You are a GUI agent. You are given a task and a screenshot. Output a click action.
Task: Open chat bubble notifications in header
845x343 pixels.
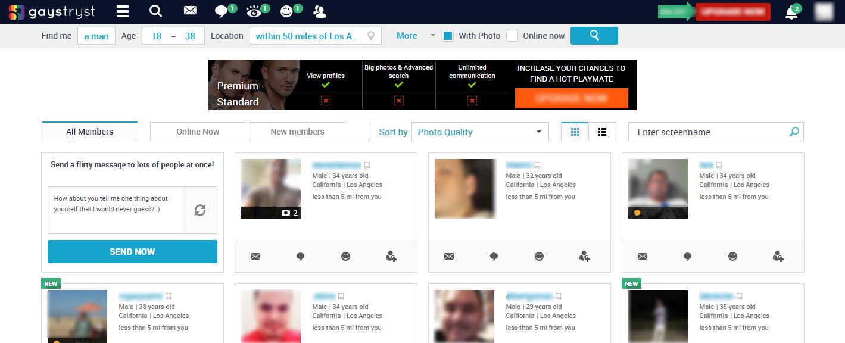(x=222, y=11)
